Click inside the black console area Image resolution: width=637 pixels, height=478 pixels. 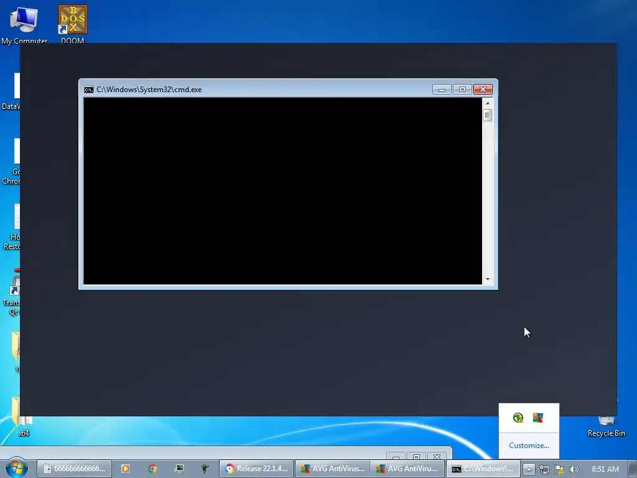coord(283,191)
